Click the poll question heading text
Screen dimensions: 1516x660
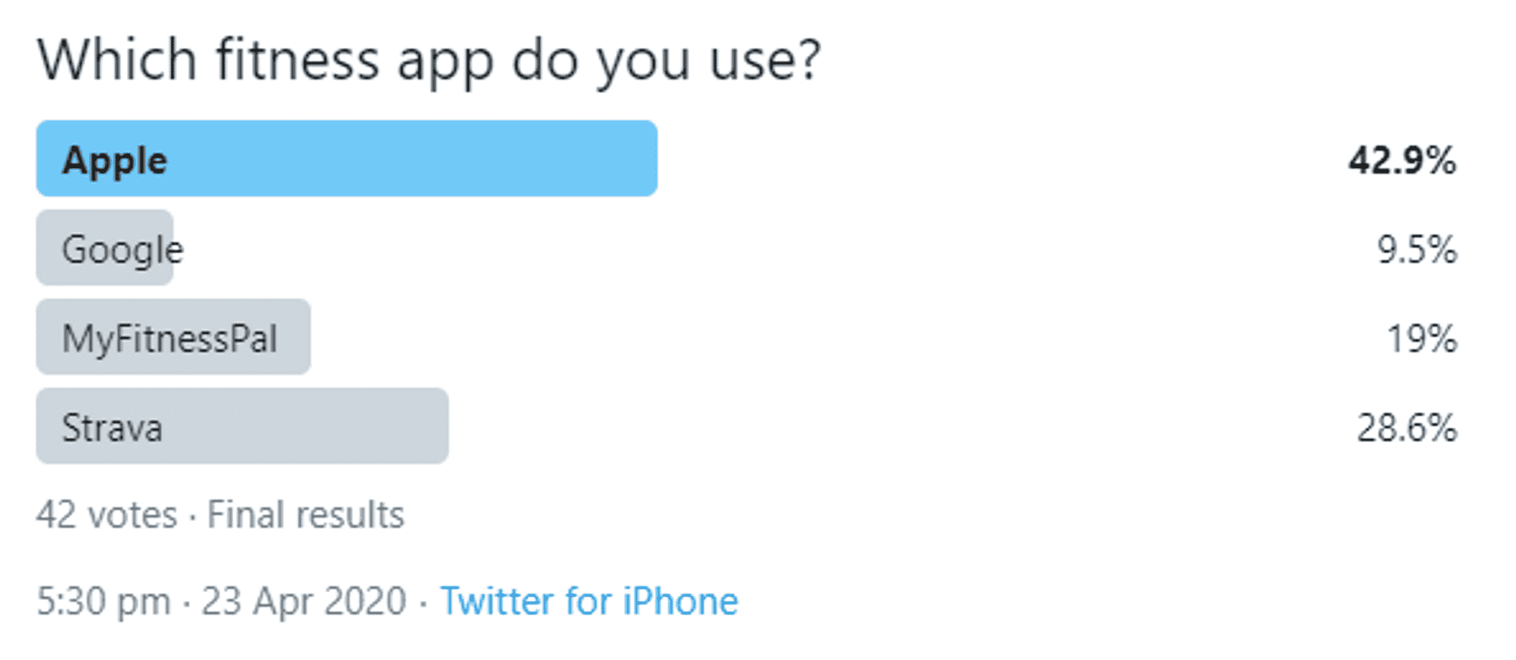pos(429,60)
